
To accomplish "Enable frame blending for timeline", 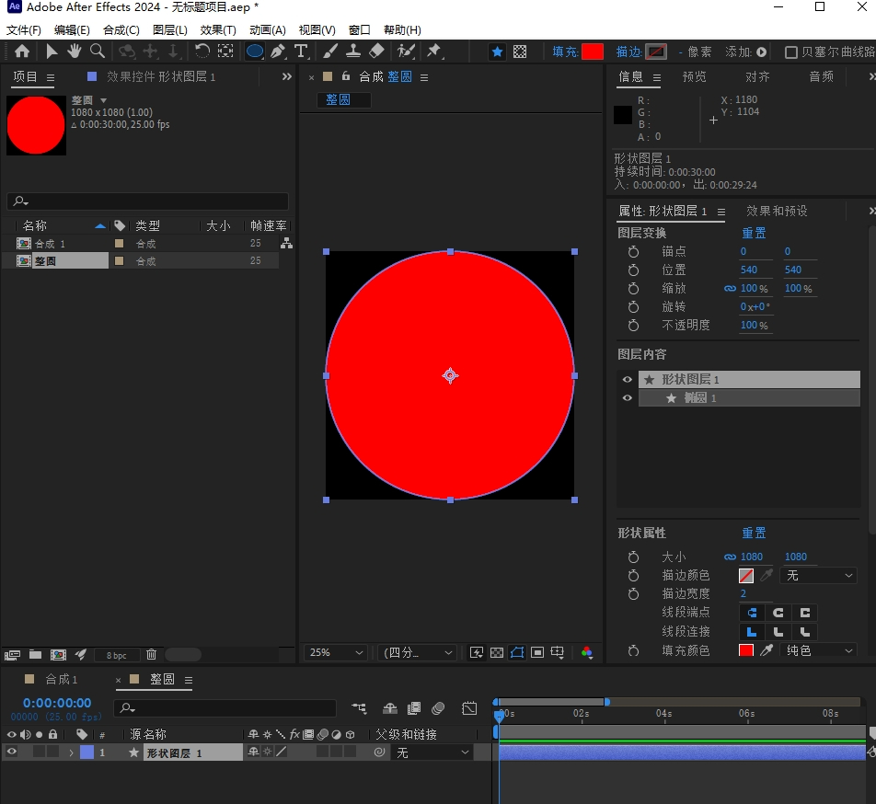I will (414, 708).
